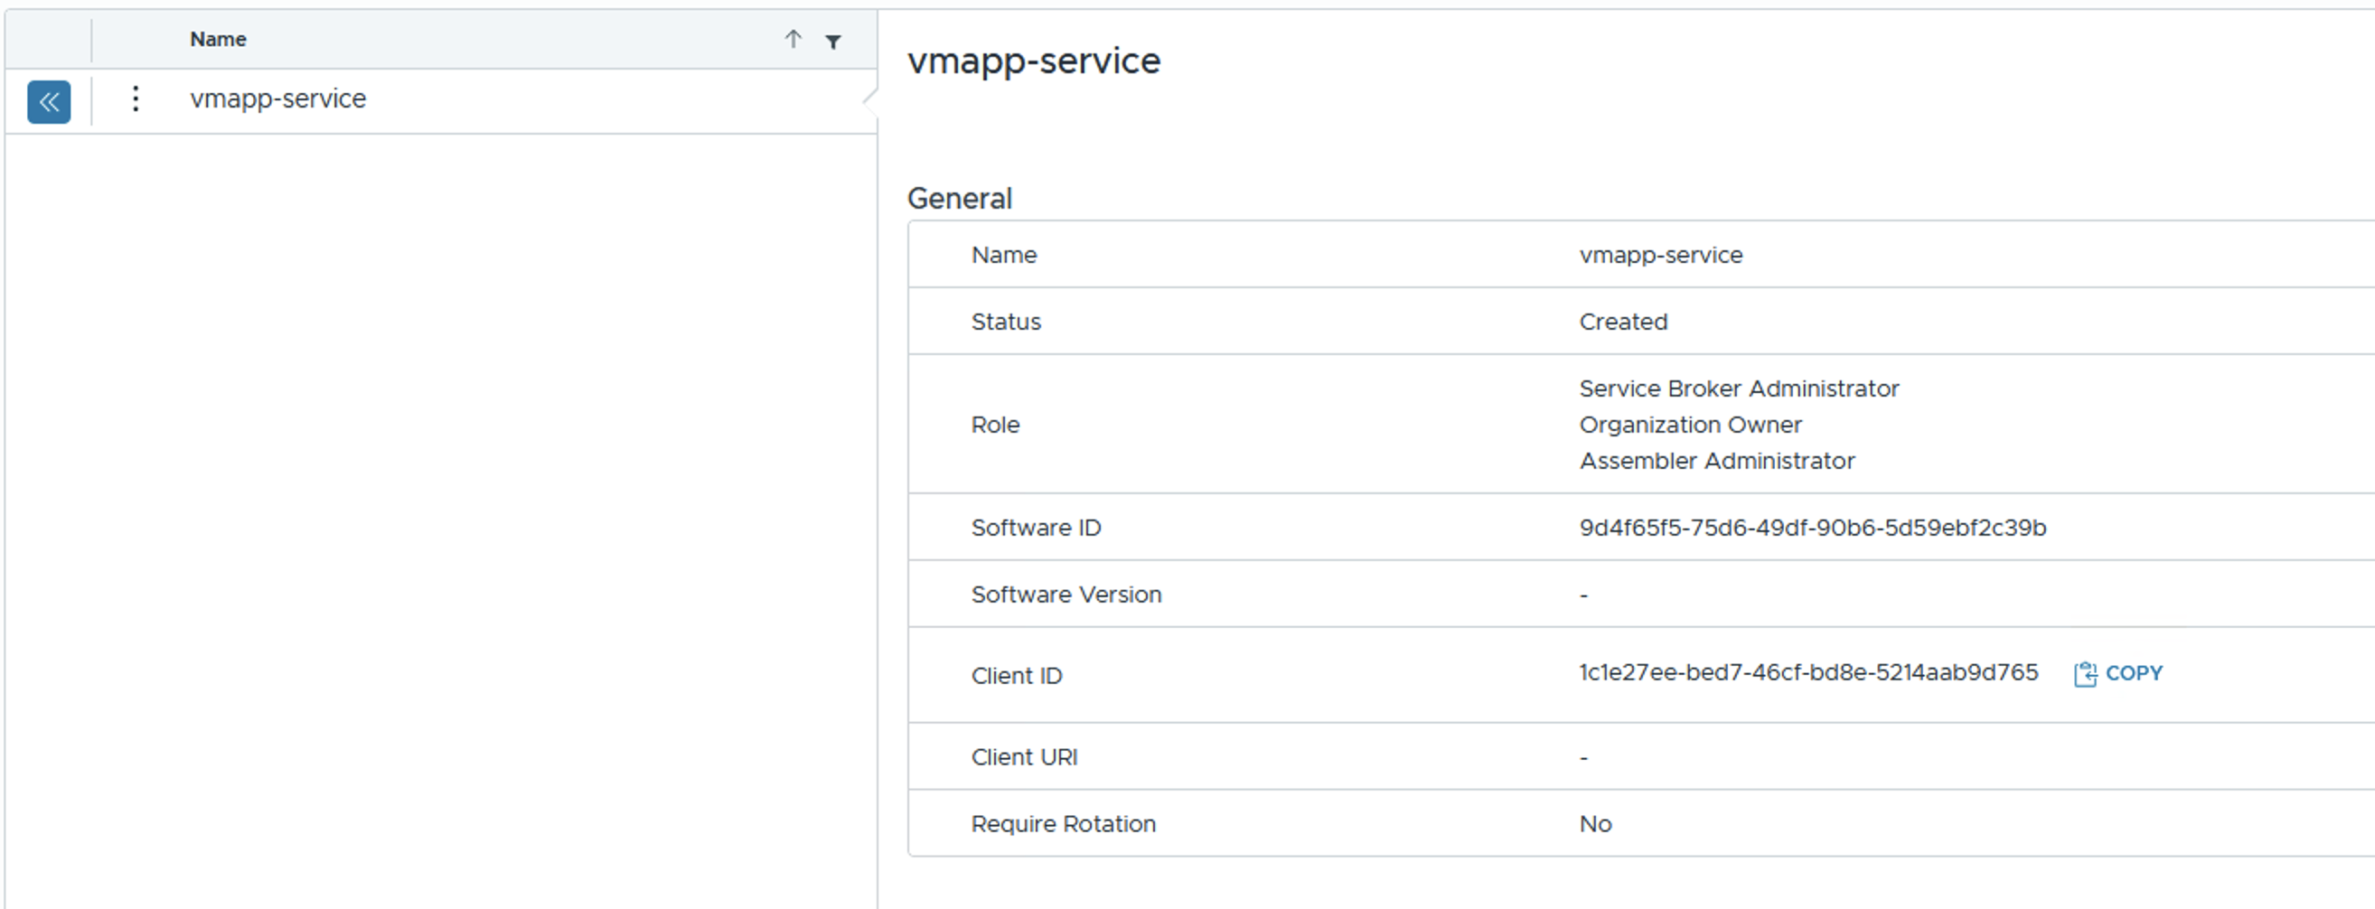Click the vmapp-service page heading
This screenshot has height=909, width=2375.
coord(1034,61)
